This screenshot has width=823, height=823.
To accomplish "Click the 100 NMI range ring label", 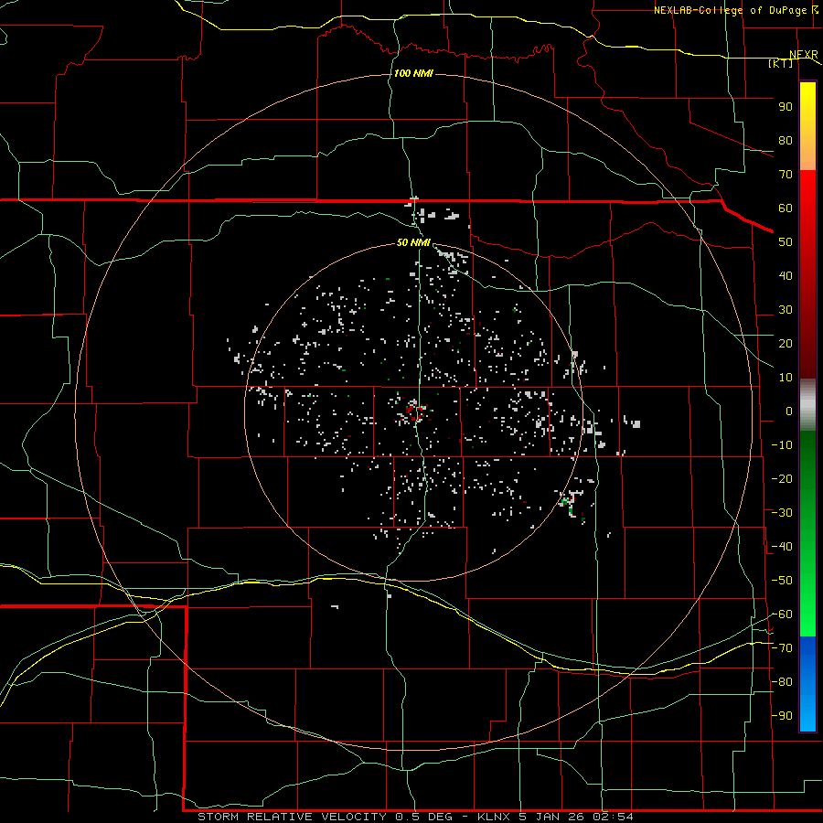I will (413, 73).
